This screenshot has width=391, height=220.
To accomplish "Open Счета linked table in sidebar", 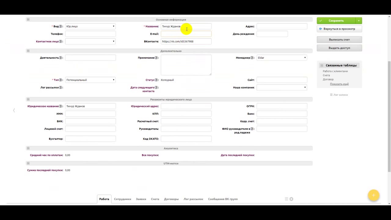I will click(x=326, y=75).
